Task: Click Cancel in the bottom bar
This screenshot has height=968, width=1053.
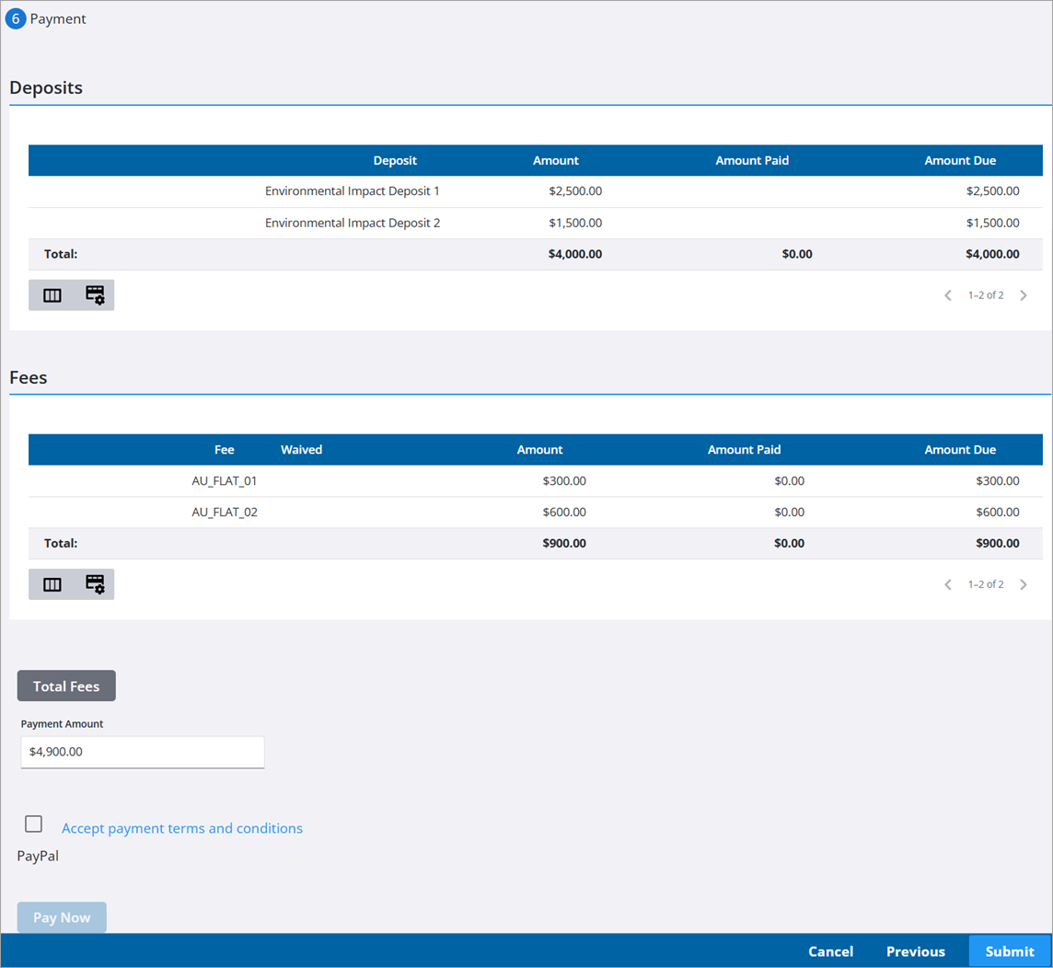Action: click(x=831, y=951)
